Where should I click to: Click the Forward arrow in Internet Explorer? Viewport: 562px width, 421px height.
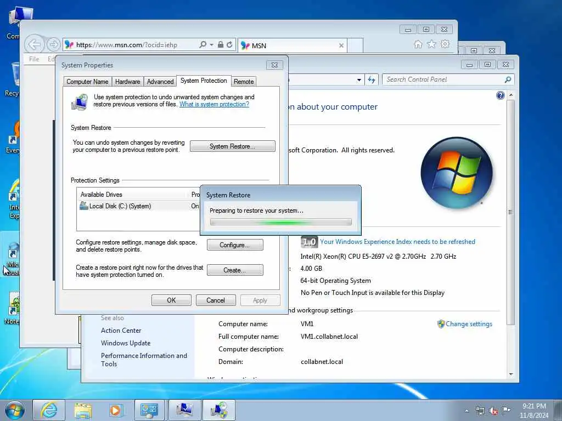click(53, 45)
